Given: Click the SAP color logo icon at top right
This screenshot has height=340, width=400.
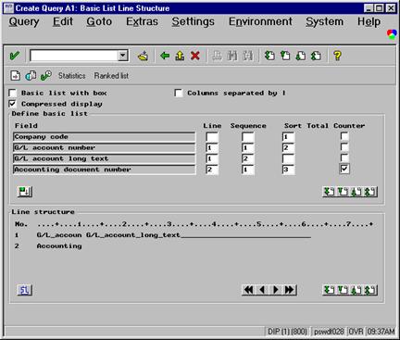Looking at the screenshot, I should [392, 34].
